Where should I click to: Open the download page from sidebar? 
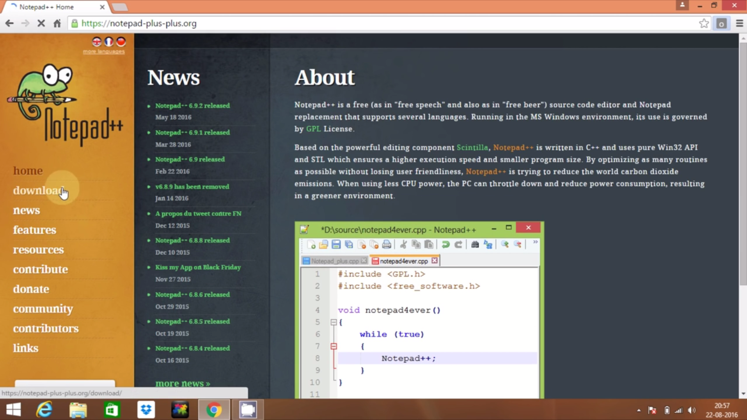coord(39,190)
